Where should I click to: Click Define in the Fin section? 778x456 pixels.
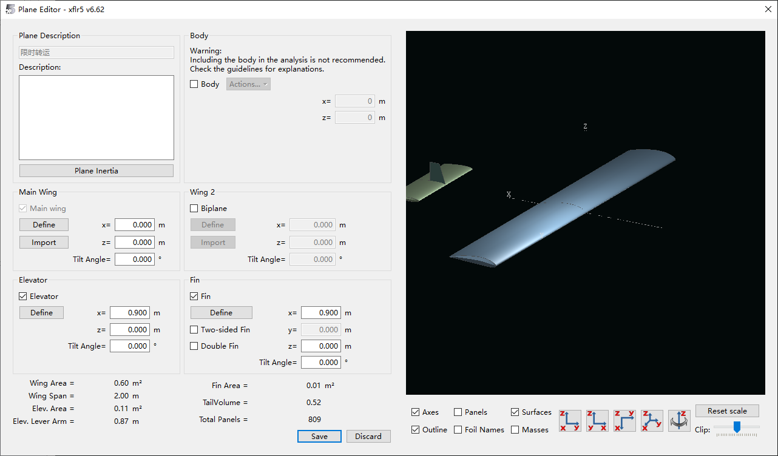click(x=222, y=313)
